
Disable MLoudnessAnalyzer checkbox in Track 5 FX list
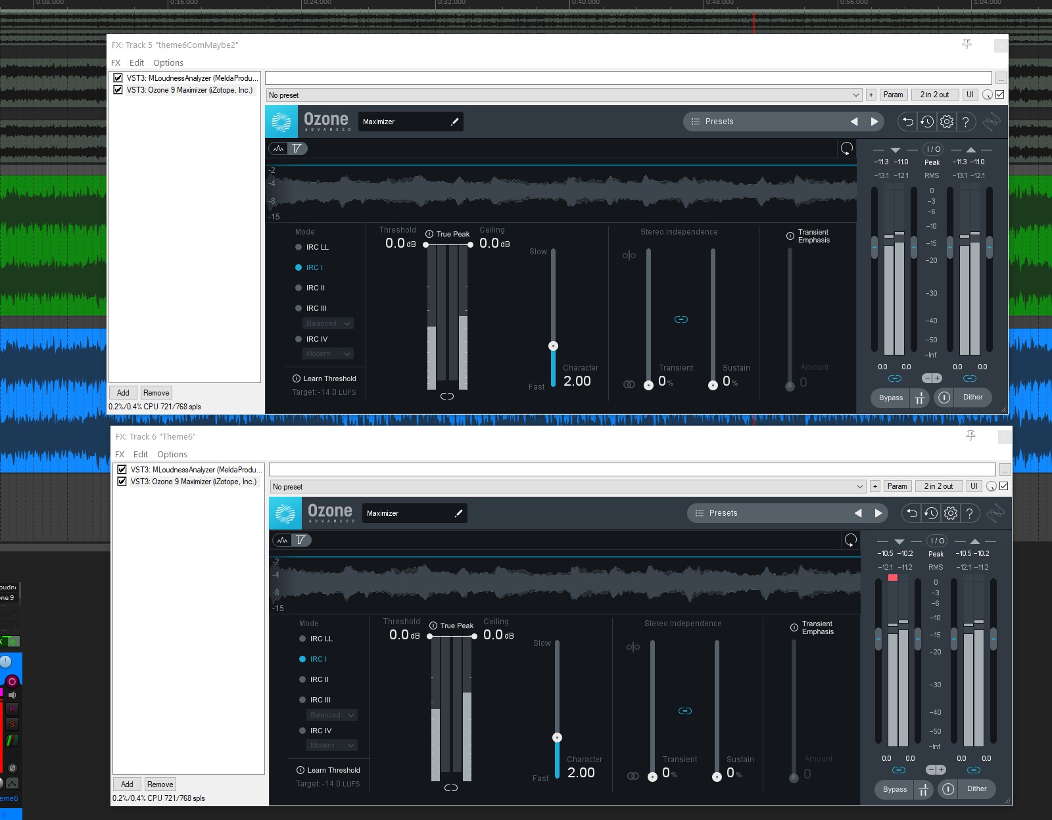pyautogui.click(x=118, y=78)
